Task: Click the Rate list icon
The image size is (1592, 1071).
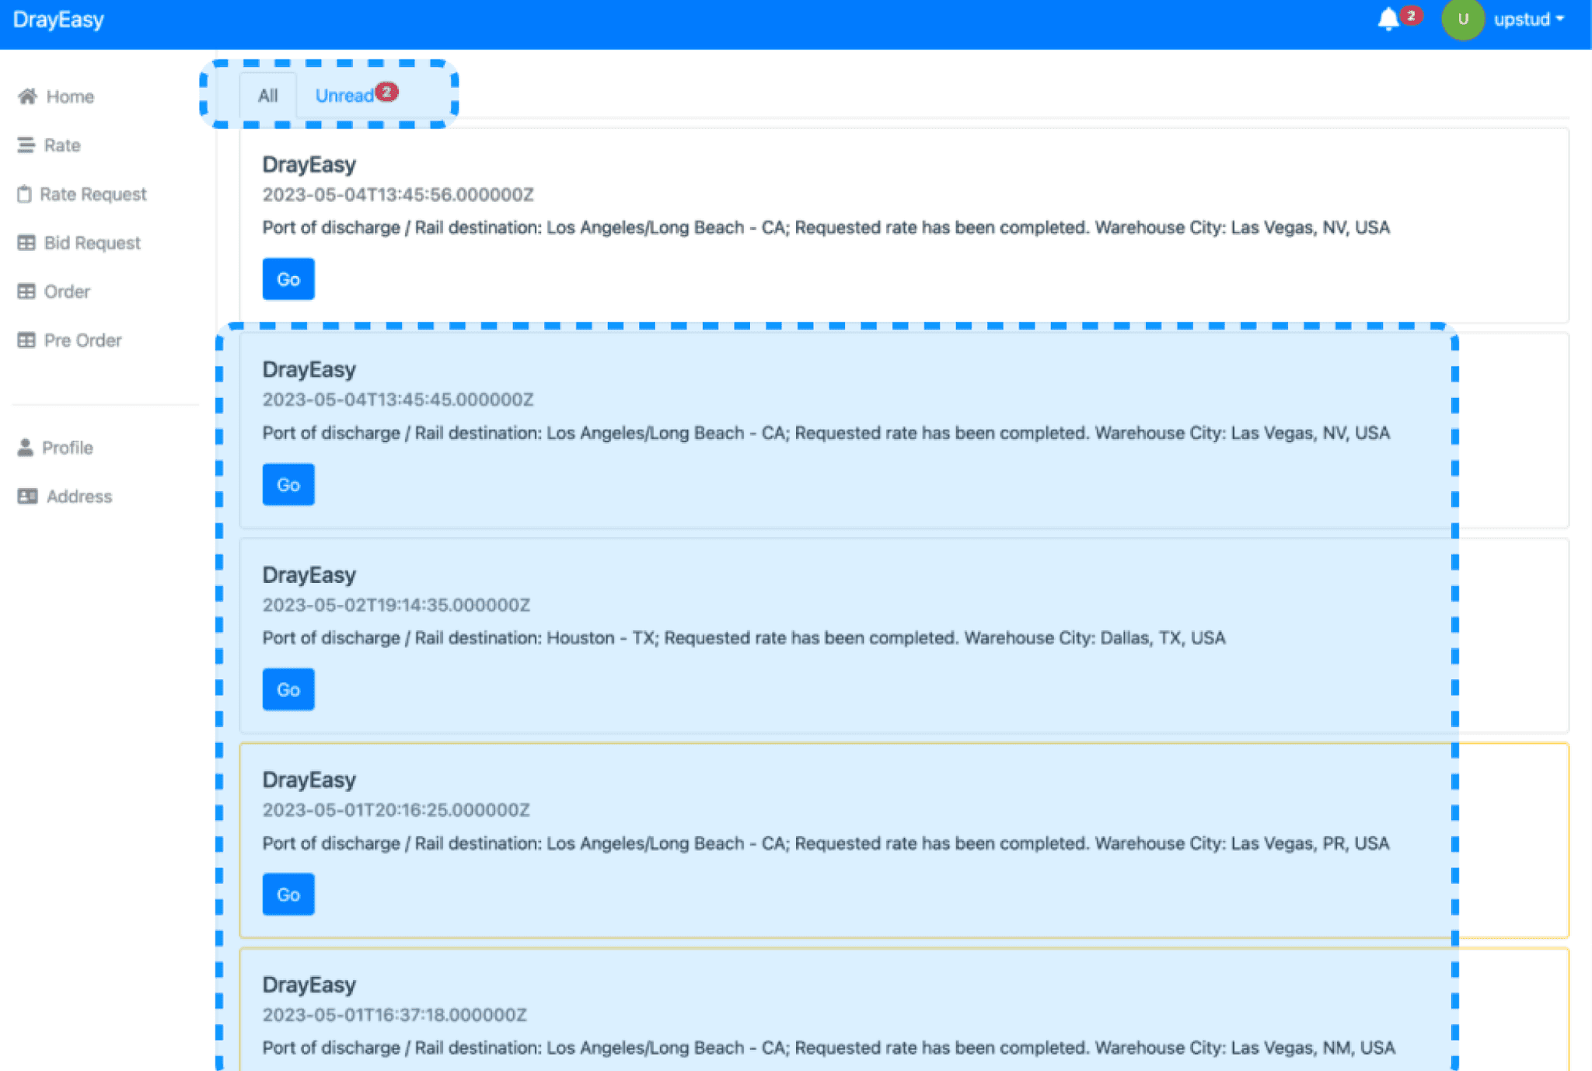Action: pos(26,145)
